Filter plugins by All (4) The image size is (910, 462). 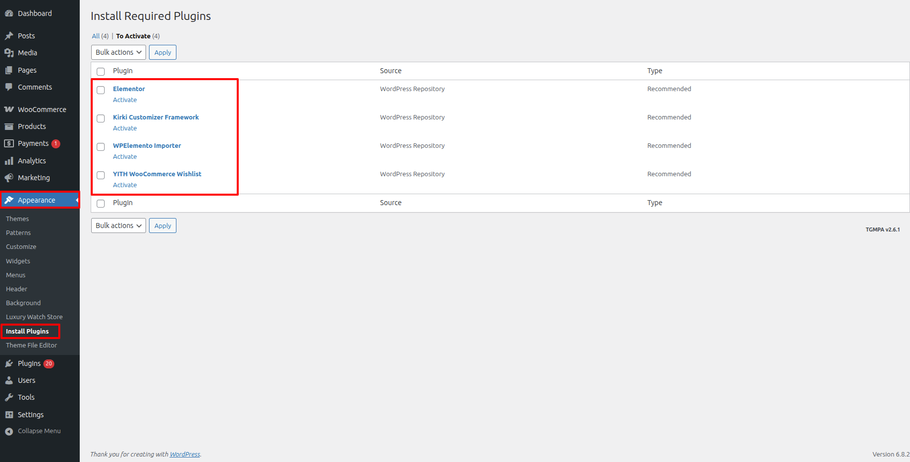pyautogui.click(x=100, y=36)
